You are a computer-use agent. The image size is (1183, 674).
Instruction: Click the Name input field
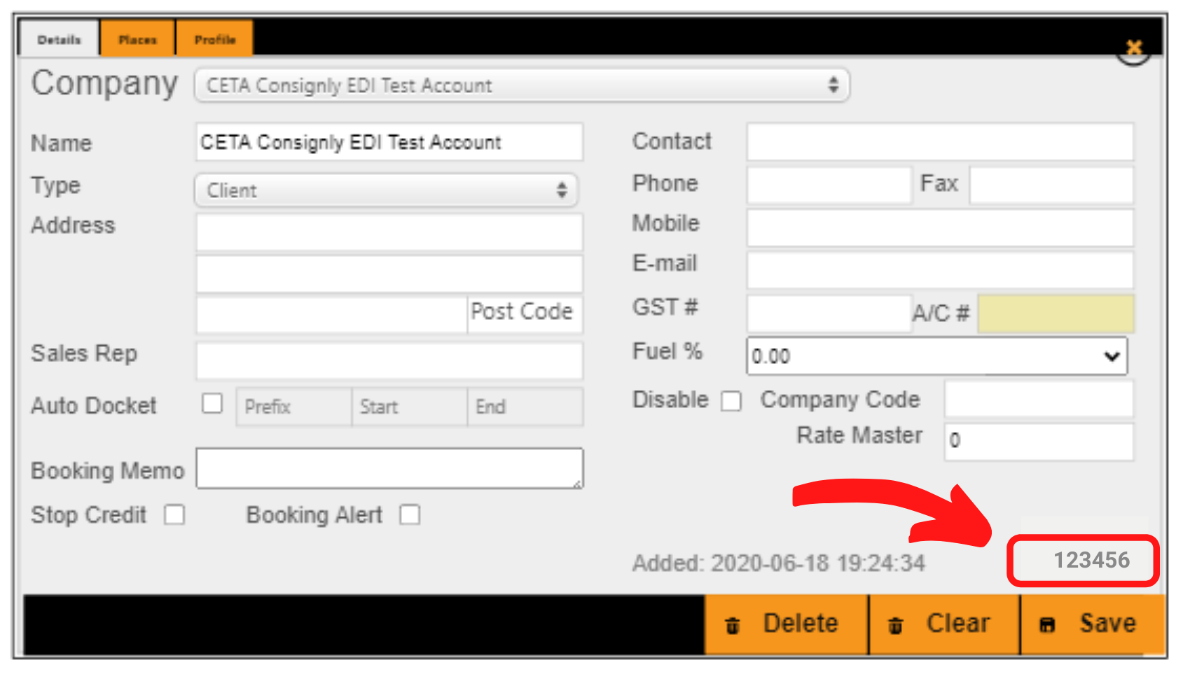[x=389, y=142]
